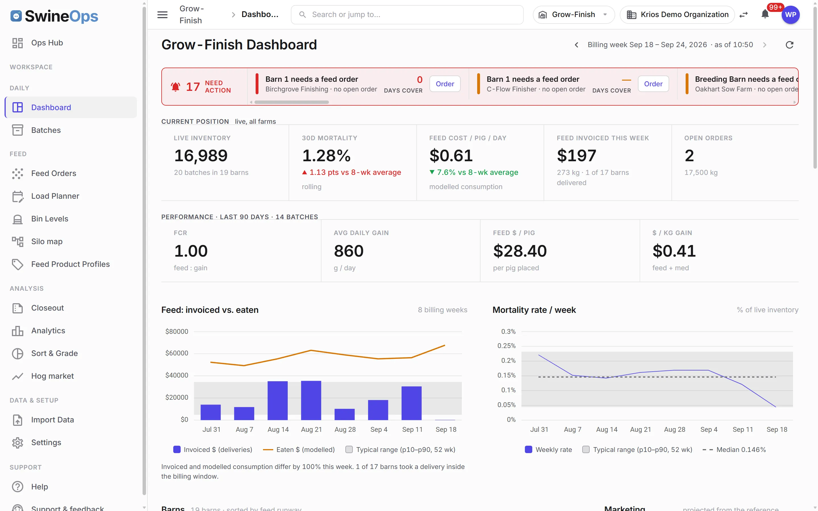This screenshot has height=511, width=818.
Task: Toggle Median 0.146% legend line
Action: (734, 449)
